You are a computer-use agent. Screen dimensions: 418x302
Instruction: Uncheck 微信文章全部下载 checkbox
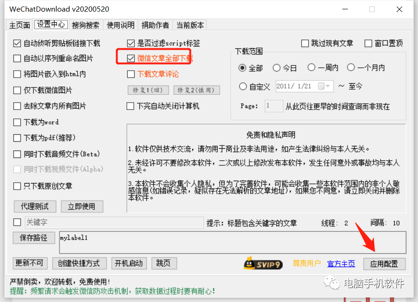click(x=131, y=59)
